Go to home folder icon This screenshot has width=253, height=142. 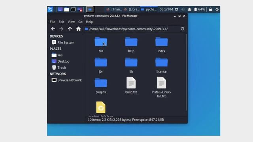(x=78, y=29)
